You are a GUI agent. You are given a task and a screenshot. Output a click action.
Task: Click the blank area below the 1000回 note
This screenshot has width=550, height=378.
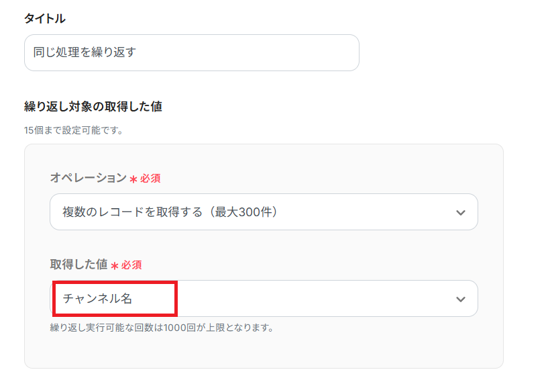point(263,352)
